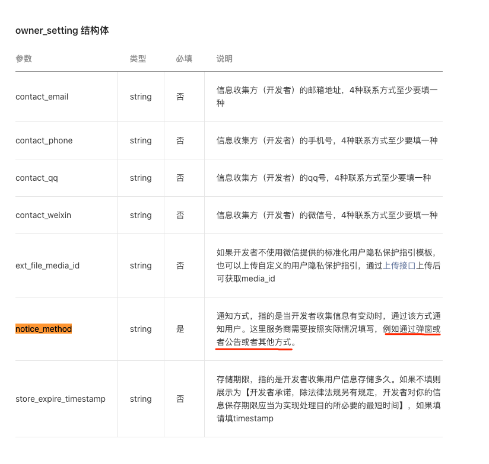Click 否 in the contact_weixin row
Screen dimensions: 489x464
coord(180,215)
